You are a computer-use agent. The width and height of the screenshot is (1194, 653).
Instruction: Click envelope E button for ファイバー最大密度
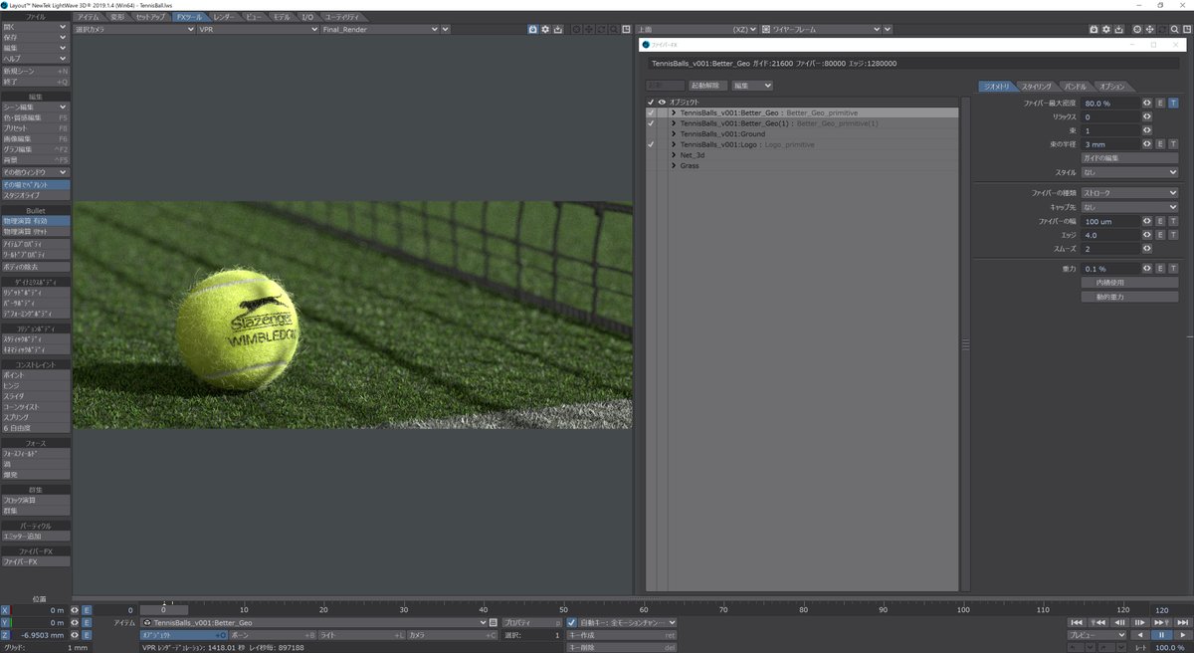pos(1160,103)
